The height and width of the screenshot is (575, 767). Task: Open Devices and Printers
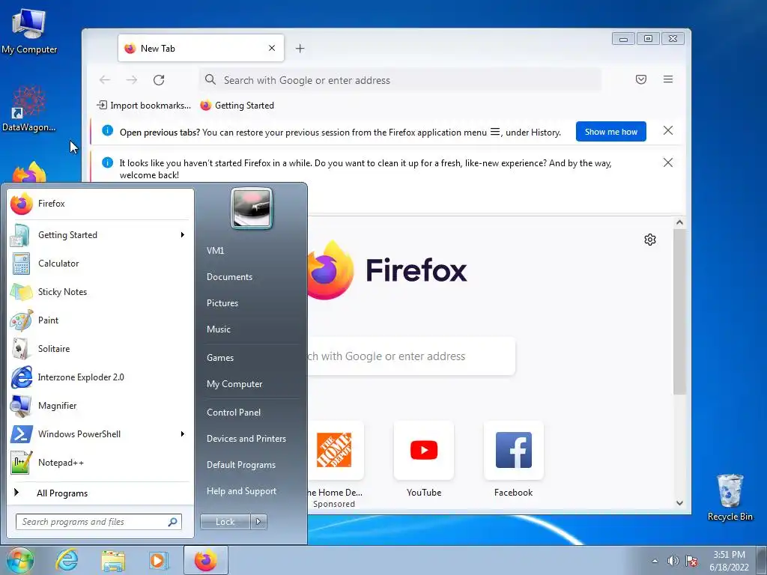[x=246, y=439]
